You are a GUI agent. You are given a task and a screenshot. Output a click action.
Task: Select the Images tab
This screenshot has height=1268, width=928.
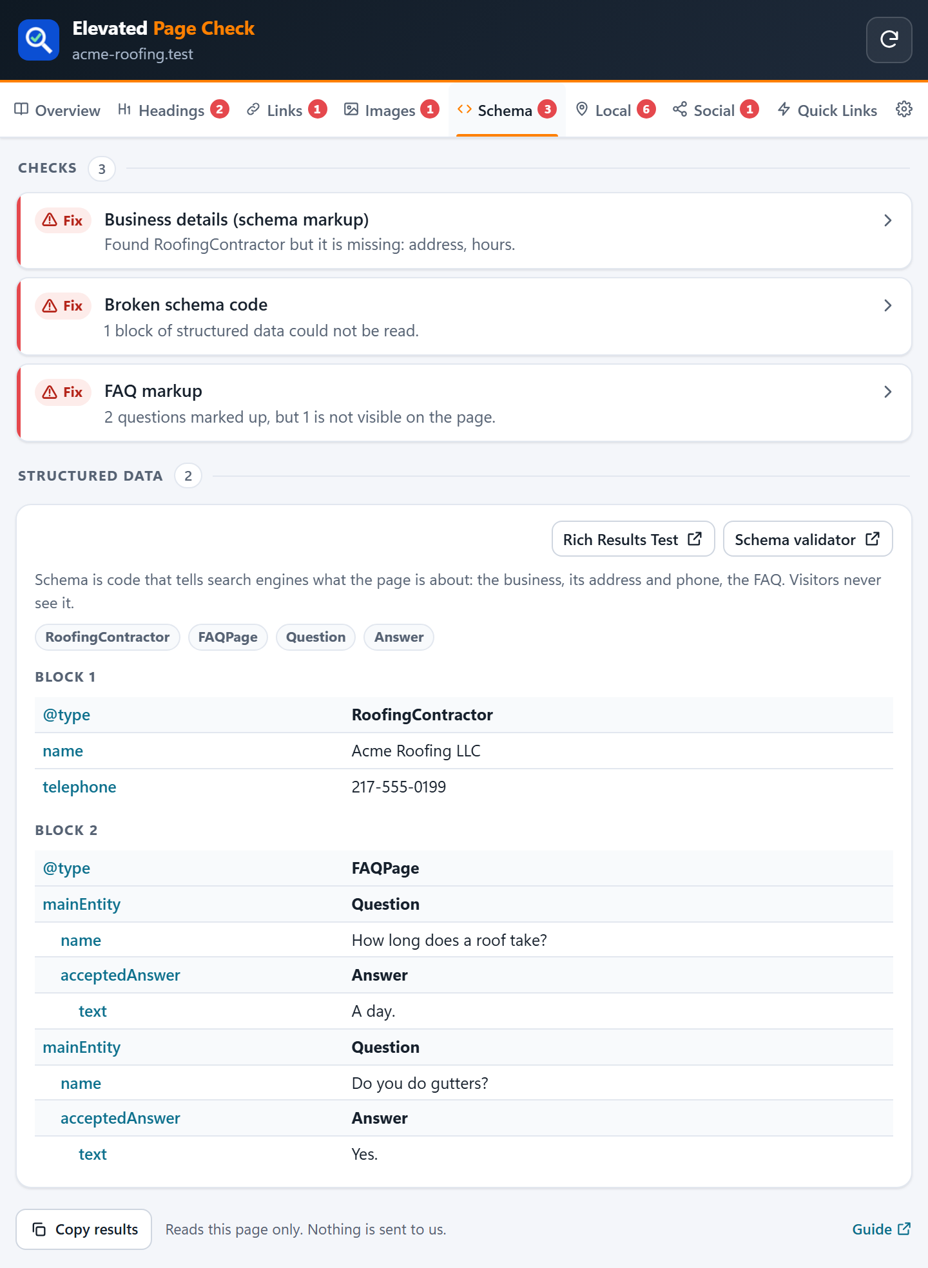click(392, 110)
